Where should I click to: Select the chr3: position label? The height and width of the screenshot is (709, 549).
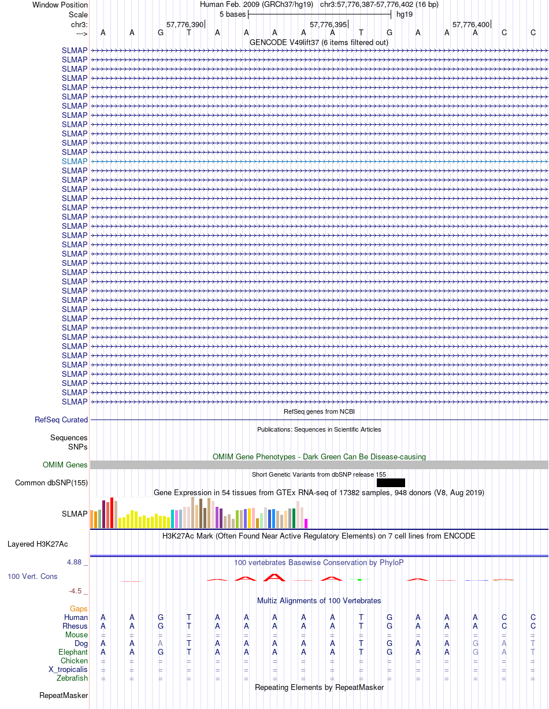click(x=79, y=24)
